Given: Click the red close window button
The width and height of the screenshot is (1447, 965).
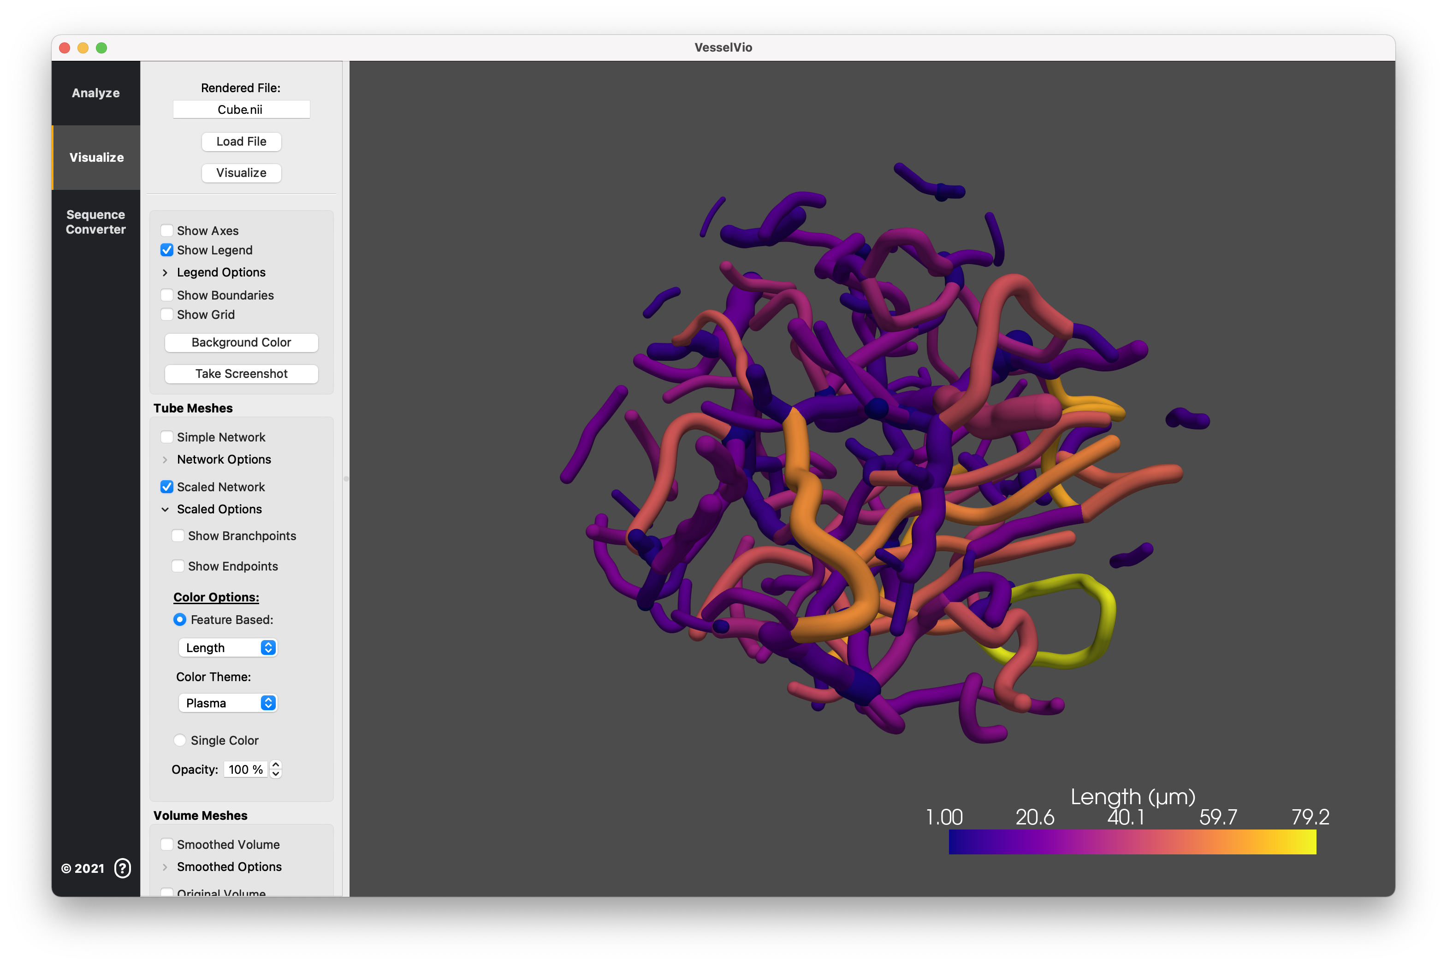Looking at the screenshot, I should click(x=65, y=47).
